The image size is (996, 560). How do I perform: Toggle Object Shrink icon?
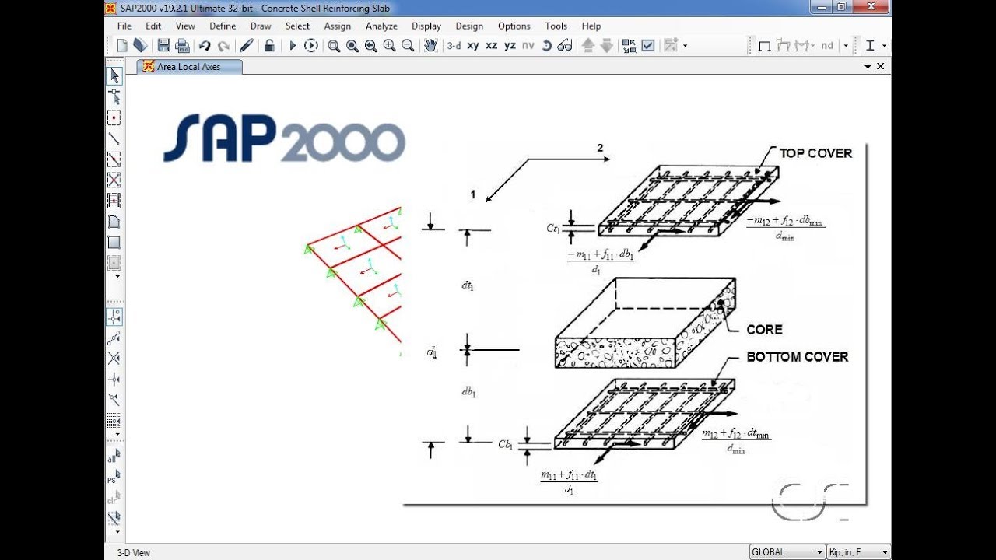point(629,46)
